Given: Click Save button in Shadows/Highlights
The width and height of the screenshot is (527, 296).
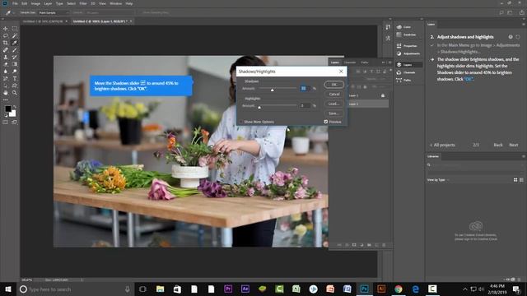Looking at the screenshot, I should pyautogui.click(x=334, y=113).
